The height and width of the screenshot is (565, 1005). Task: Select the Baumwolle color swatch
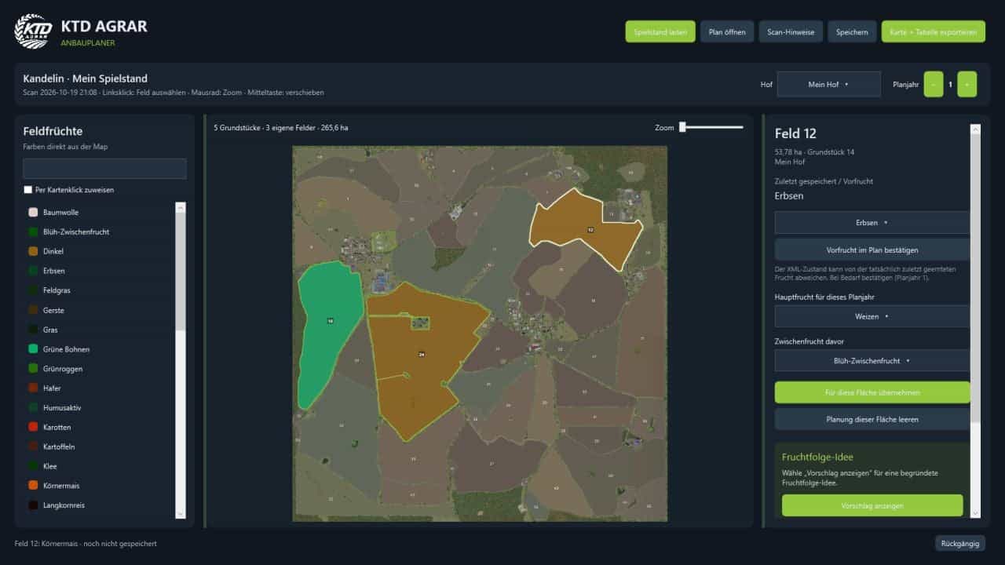click(x=33, y=213)
